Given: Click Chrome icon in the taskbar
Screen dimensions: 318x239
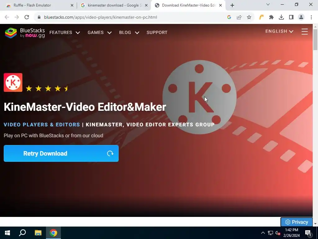Looking at the screenshot, I should [x=53, y=233].
